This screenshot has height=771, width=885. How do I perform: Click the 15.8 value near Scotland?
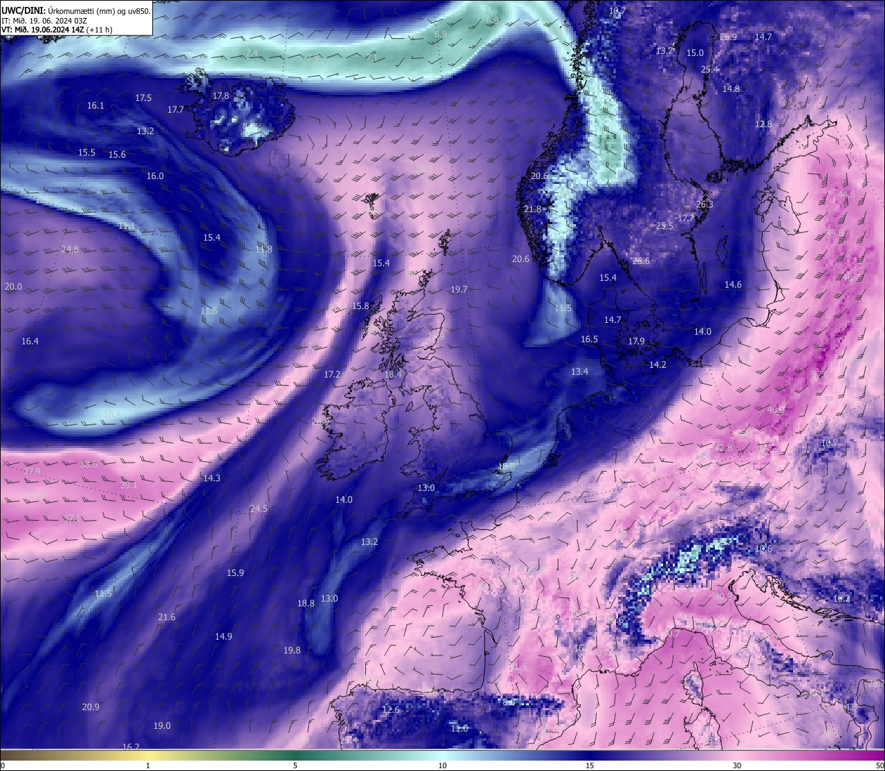[360, 306]
